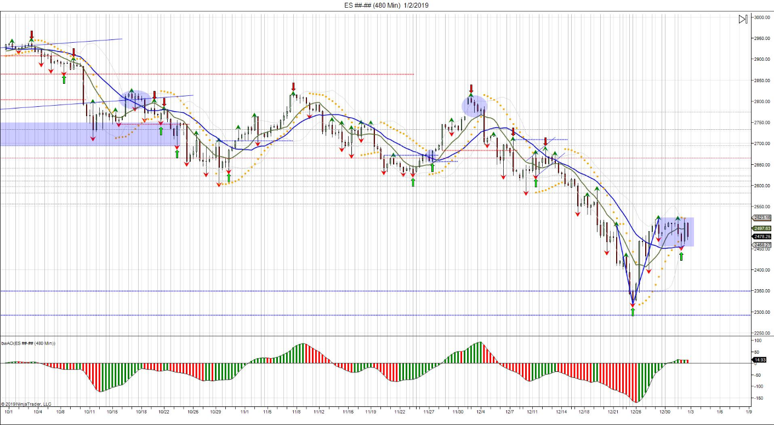
Task: Click the 2700.00 price axis label
Action: 763,143
